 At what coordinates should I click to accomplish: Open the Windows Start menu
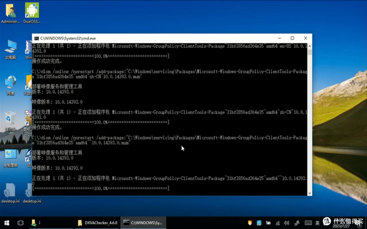6,223
